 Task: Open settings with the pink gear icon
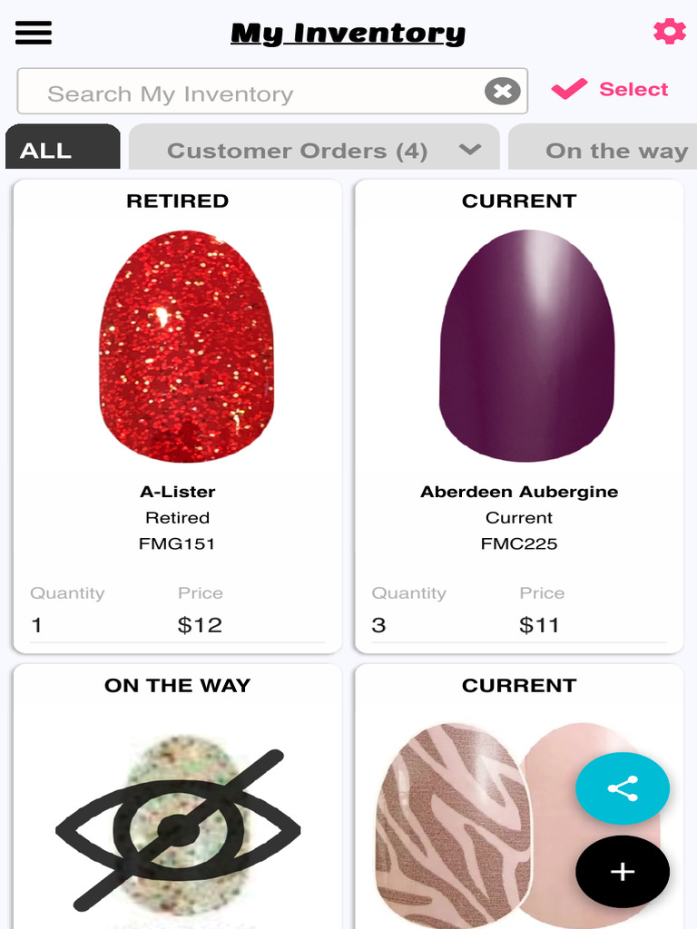[x=670, y=32]
